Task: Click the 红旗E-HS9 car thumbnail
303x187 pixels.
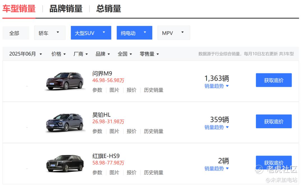Action: coord(65,164)
